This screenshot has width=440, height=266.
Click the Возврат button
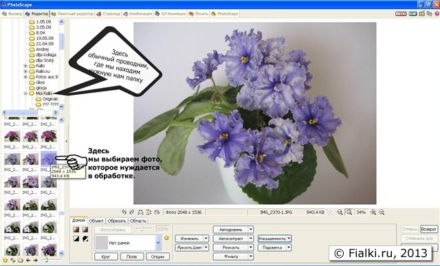429,230
